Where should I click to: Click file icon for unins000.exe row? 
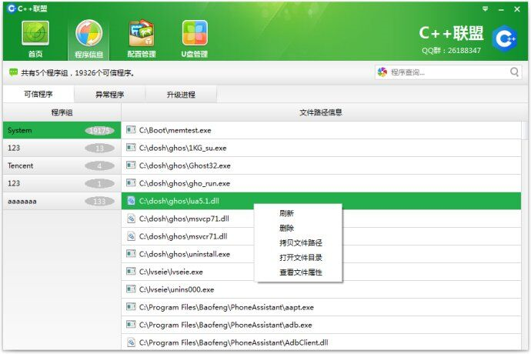[x=131, y=289]
